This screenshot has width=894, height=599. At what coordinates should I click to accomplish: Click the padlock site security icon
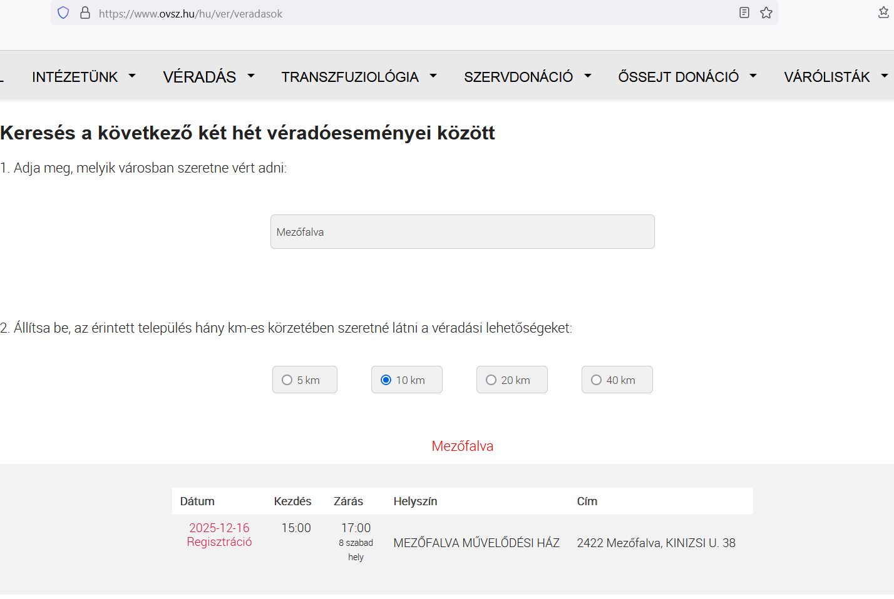click(85, 13)
